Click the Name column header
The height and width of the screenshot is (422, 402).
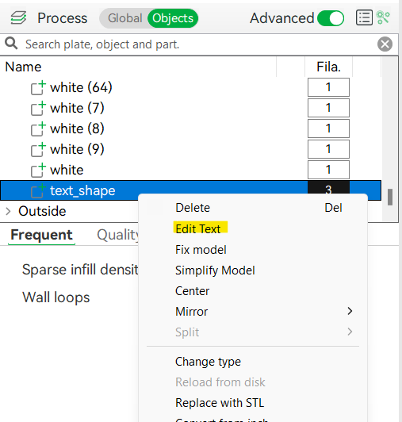click(23, 67)
